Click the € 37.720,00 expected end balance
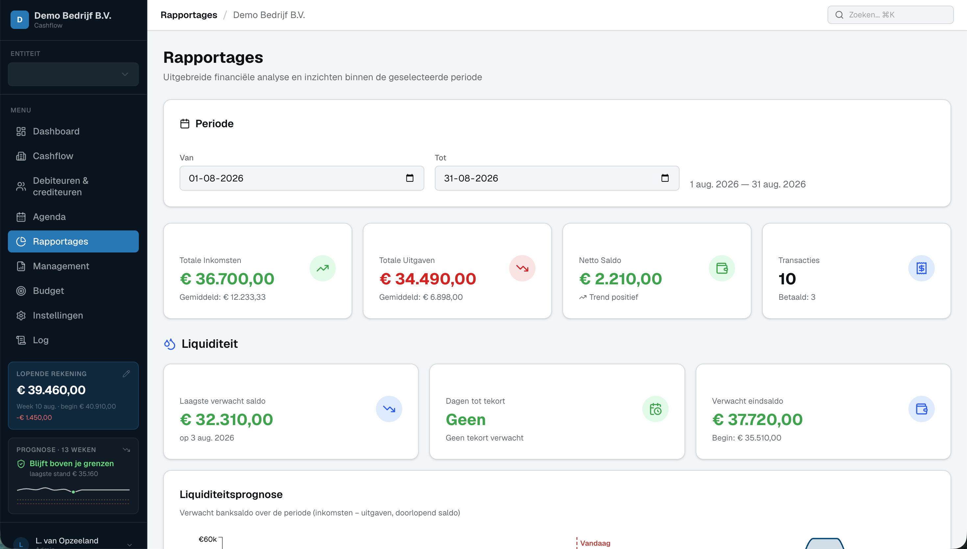Screen dimensions: 967x549 click(757, 419)
